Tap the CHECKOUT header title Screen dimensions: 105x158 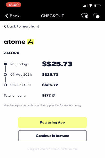tap(52, 16)
